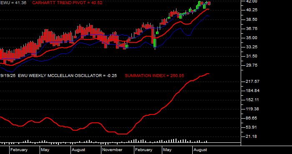Click the second February label on time axis
This screenshot has width=292, height=154.
(143, 150)
